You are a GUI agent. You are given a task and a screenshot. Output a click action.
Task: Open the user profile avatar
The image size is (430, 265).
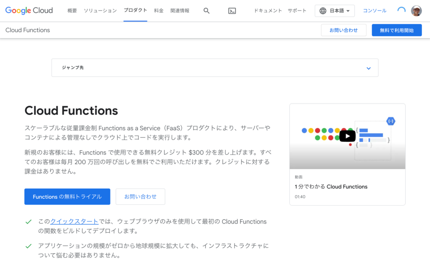[416, 11]
